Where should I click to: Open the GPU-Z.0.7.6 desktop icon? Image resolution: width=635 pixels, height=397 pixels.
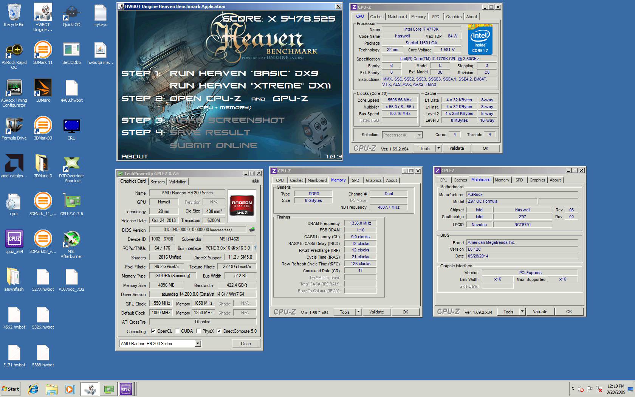click(x=71, y=204)
